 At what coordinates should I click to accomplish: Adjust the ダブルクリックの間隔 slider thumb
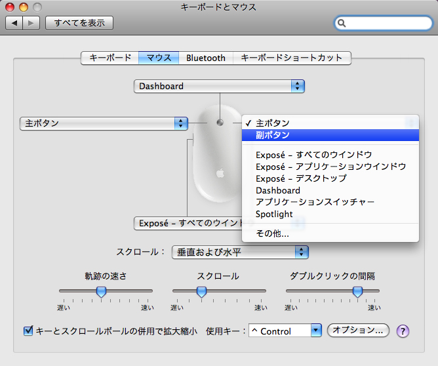click(357, 292)
